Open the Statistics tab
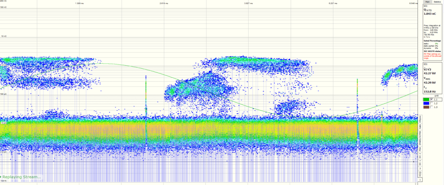 (437, 2)
